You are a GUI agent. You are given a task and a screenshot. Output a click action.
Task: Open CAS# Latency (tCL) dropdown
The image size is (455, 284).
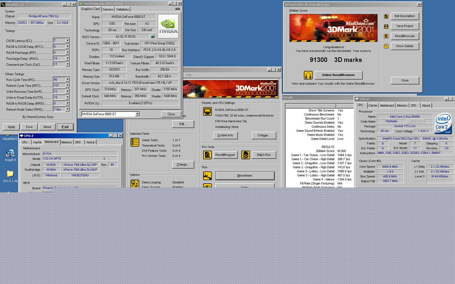[67, 41]
